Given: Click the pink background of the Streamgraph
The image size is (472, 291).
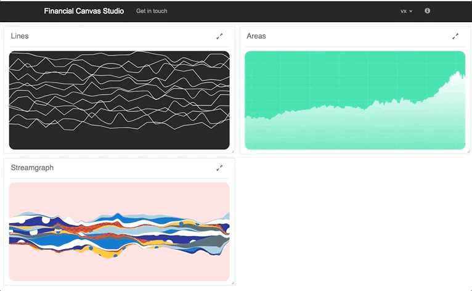Looking at the screenshot, I should coord(120,196).
